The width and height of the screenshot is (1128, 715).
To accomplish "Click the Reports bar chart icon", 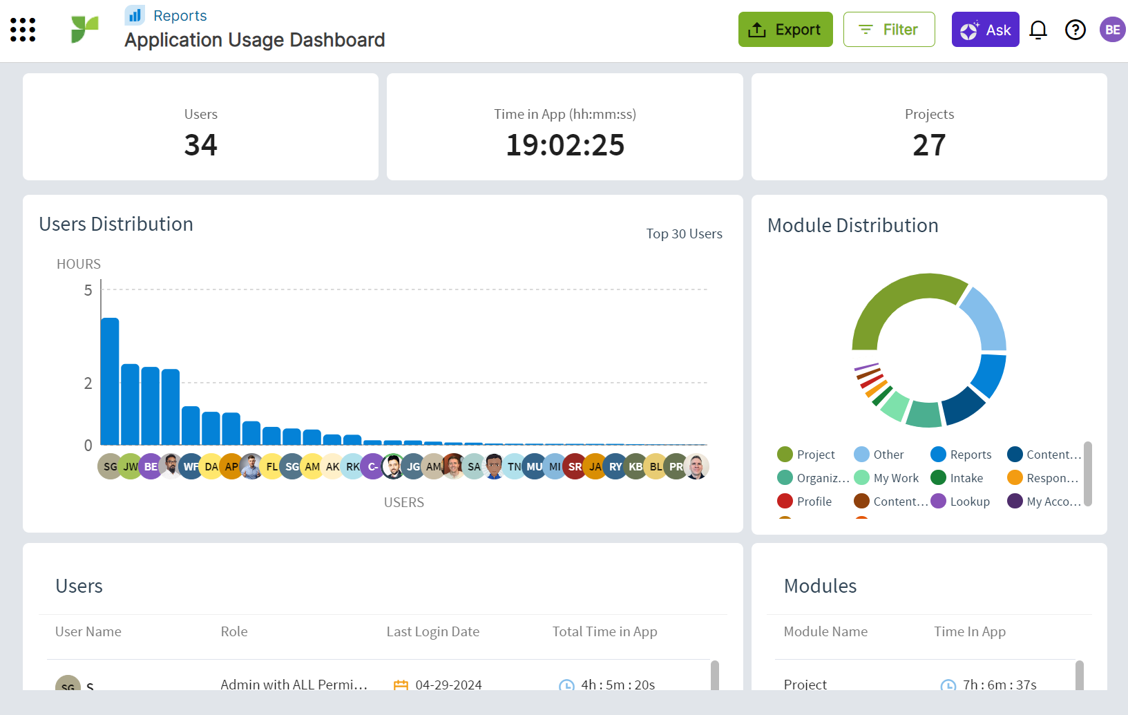I will 135,15.
